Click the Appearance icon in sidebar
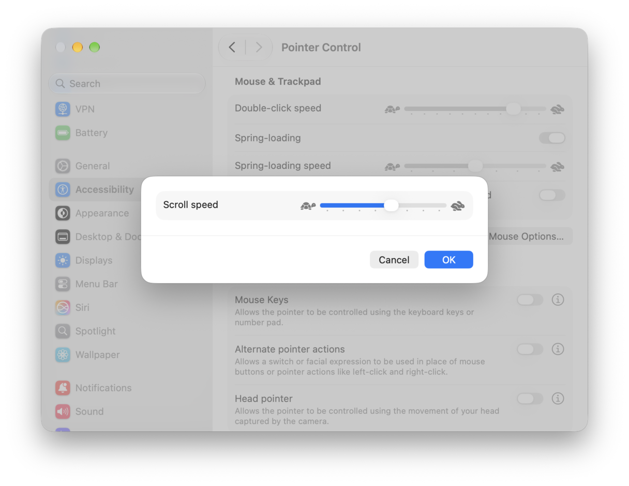 63,213
